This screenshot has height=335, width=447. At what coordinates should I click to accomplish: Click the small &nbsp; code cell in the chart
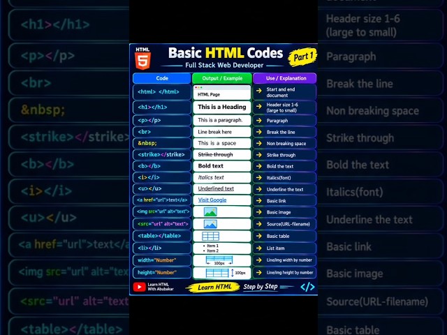tap(162, 143)
